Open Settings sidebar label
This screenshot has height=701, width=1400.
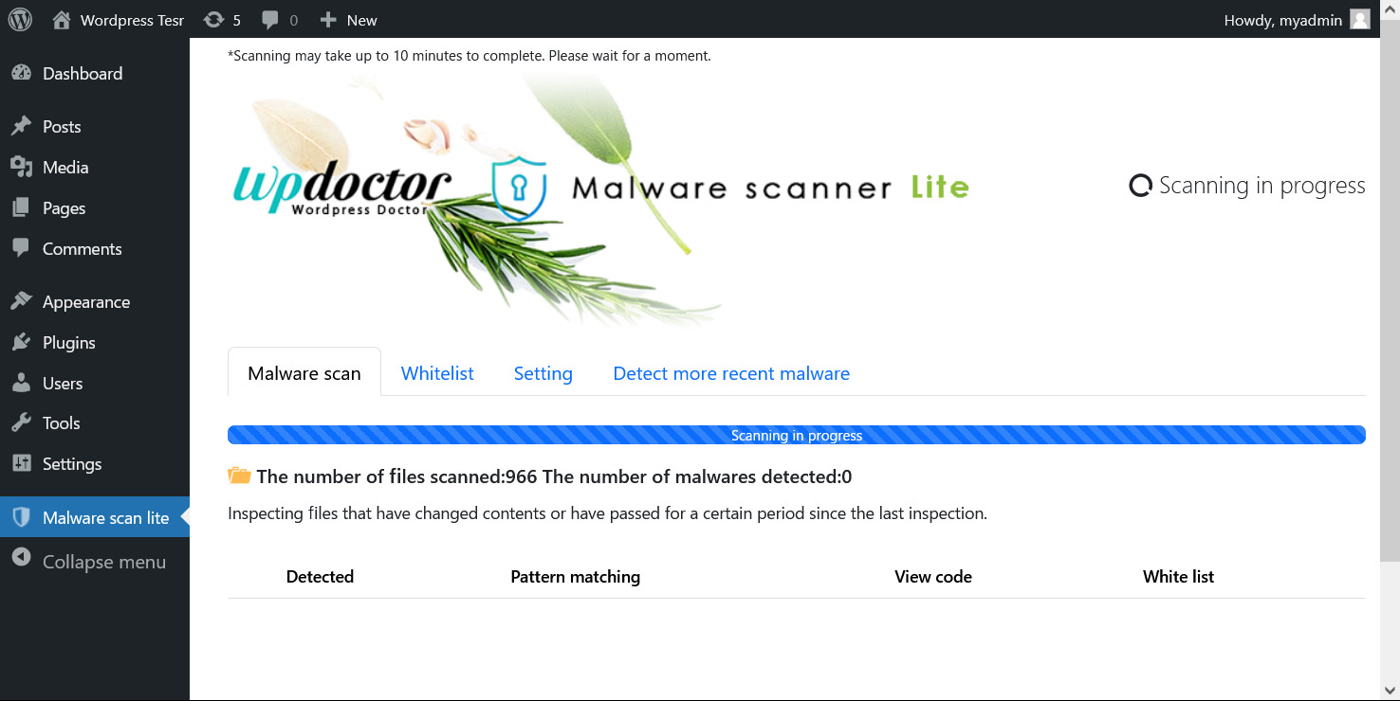pyautogui.click(x=72, y=463)
